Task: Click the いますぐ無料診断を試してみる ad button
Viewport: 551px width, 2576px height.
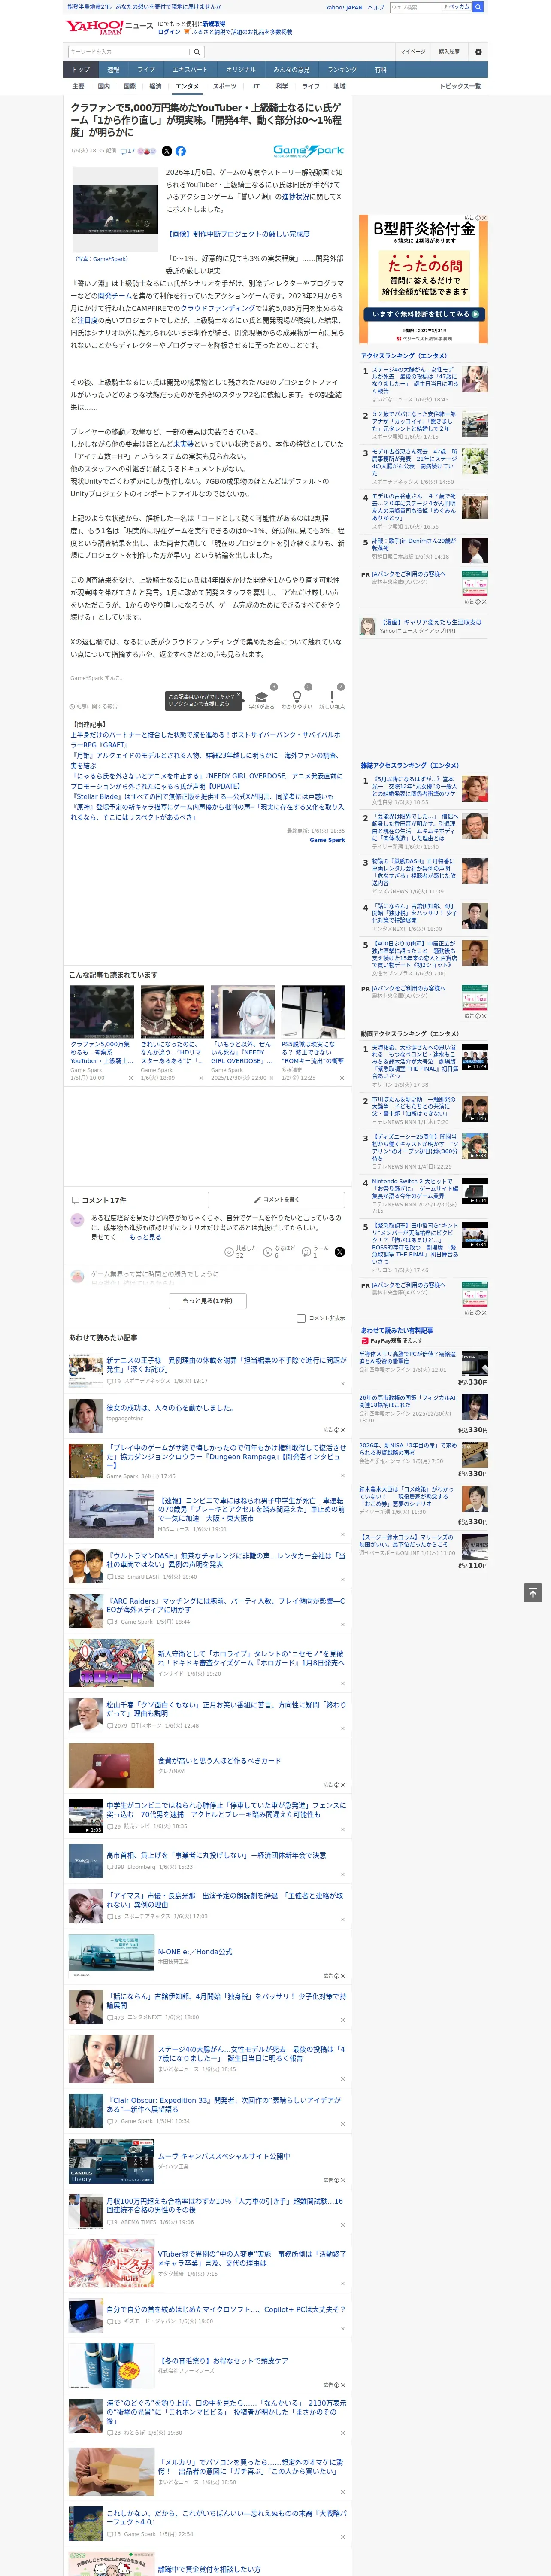Action: pyautogui.click(x=425, y=314)
